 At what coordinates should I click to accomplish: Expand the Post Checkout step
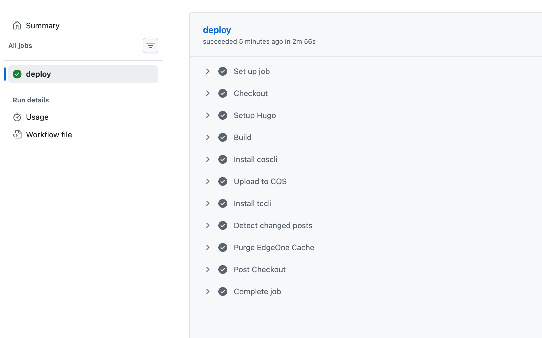click(x=208, y=269)
